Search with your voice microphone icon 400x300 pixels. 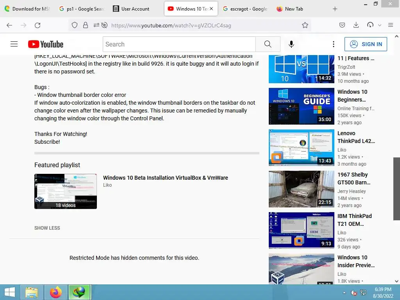coord(291,44)
